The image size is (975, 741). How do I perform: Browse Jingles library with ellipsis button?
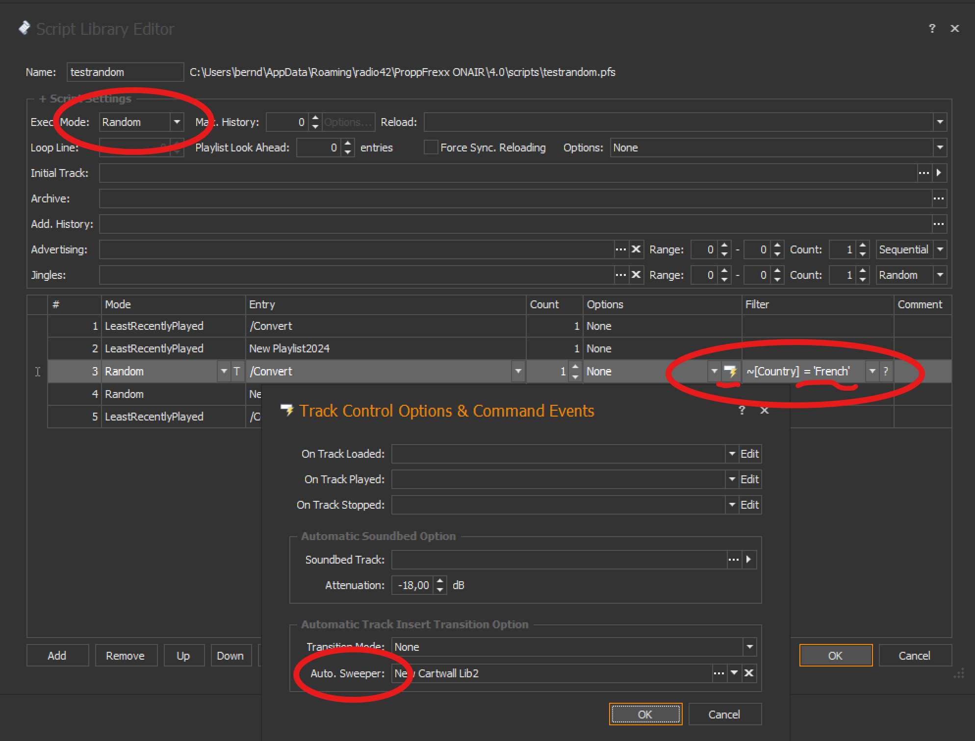(621, 275)
